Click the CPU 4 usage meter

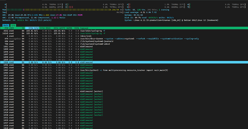(x=156, y=4)
